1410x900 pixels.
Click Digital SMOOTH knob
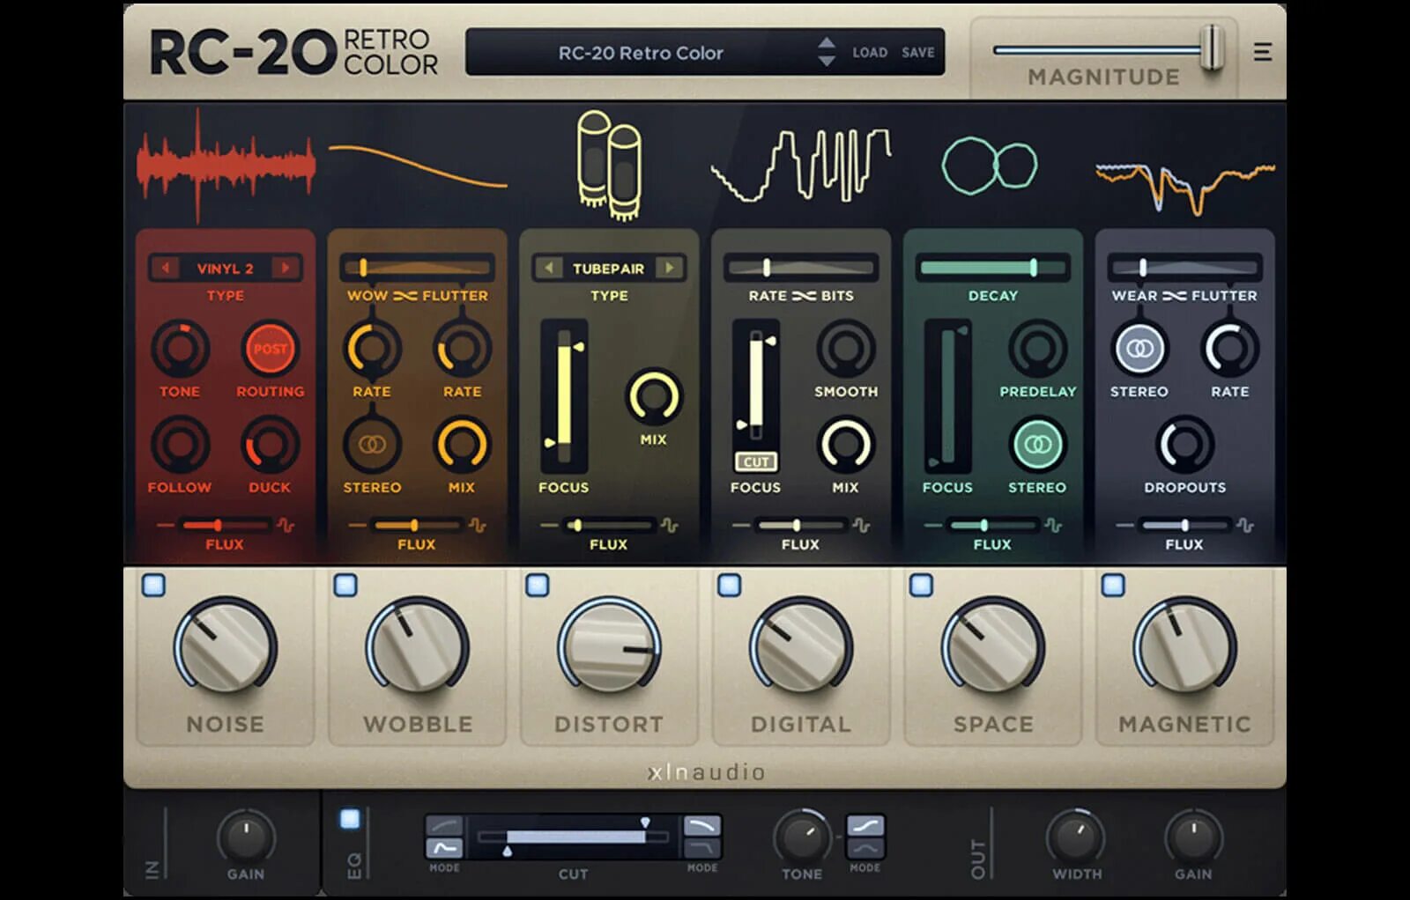pyautogui.click(x=845, y=349)
